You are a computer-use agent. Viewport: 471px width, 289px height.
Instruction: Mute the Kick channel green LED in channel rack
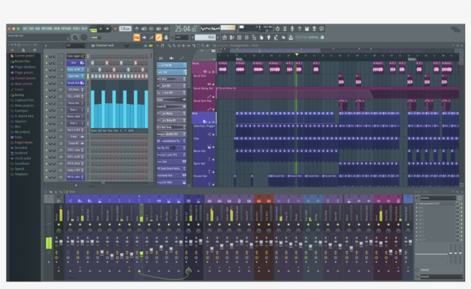[x=47, y=63]
